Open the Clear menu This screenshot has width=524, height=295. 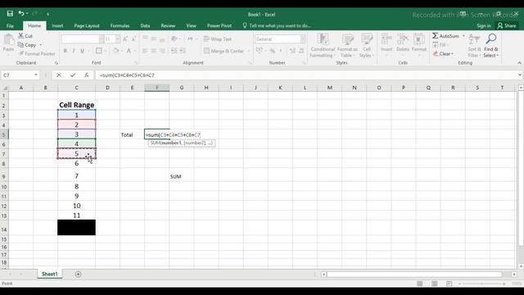pos(444,54)
